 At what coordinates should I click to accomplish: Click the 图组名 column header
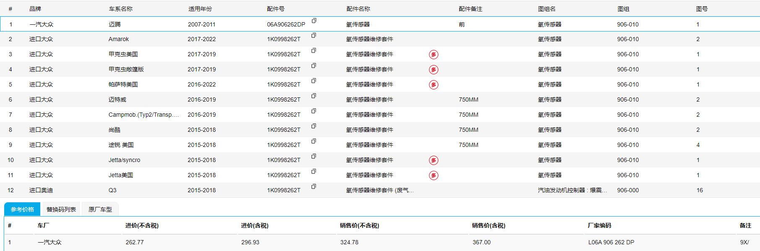tap(547, 9)
